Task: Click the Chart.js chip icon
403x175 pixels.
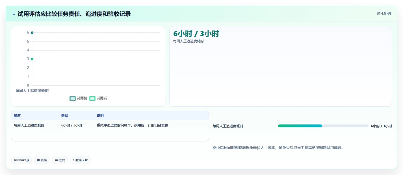Action: tap(15, 160)
